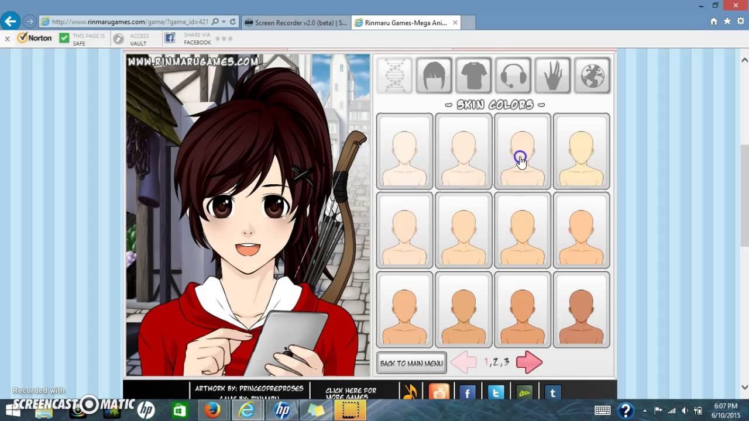Open a new browser tab
749x421 pixels.
(x=468, y=22)
